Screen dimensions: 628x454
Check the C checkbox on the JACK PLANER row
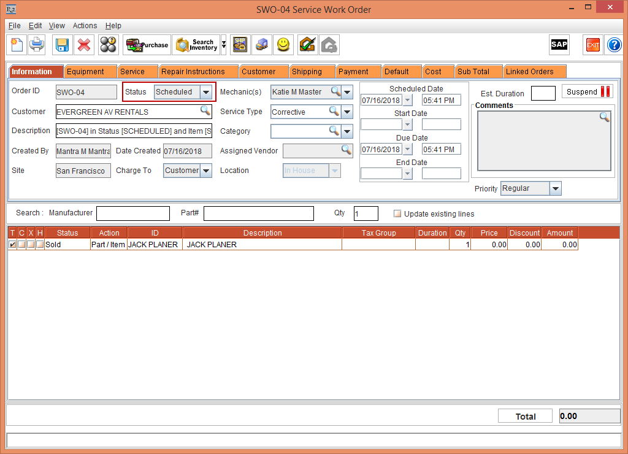pyautogui.click(x=21, y=244)
